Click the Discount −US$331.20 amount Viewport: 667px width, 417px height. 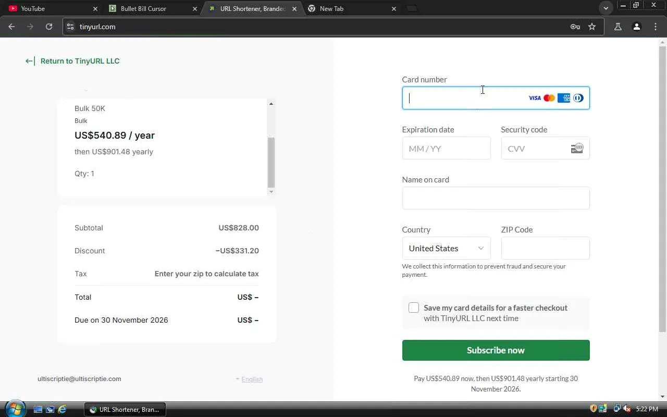click(x=237, y=251)
